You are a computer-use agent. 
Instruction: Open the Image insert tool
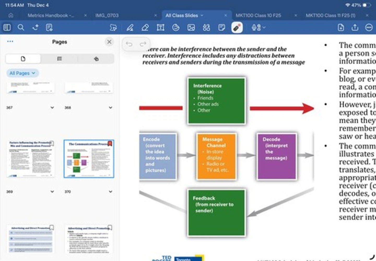pos(191,28)
